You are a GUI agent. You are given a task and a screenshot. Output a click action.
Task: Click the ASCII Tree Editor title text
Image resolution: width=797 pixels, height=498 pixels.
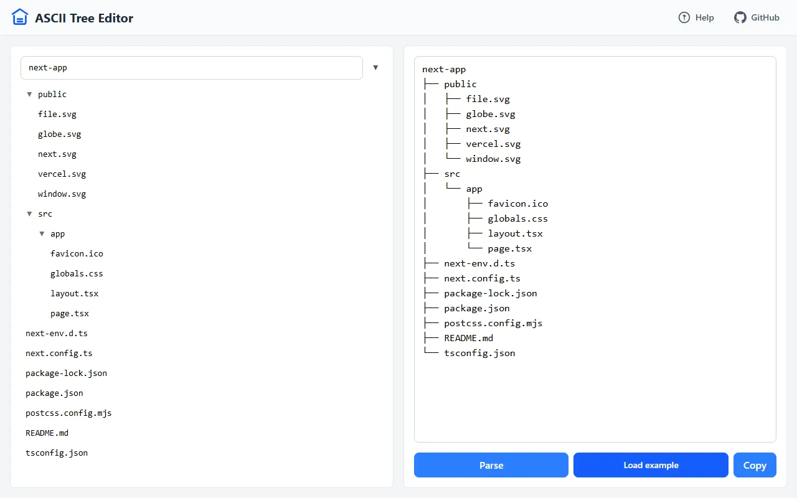(84, 18)
